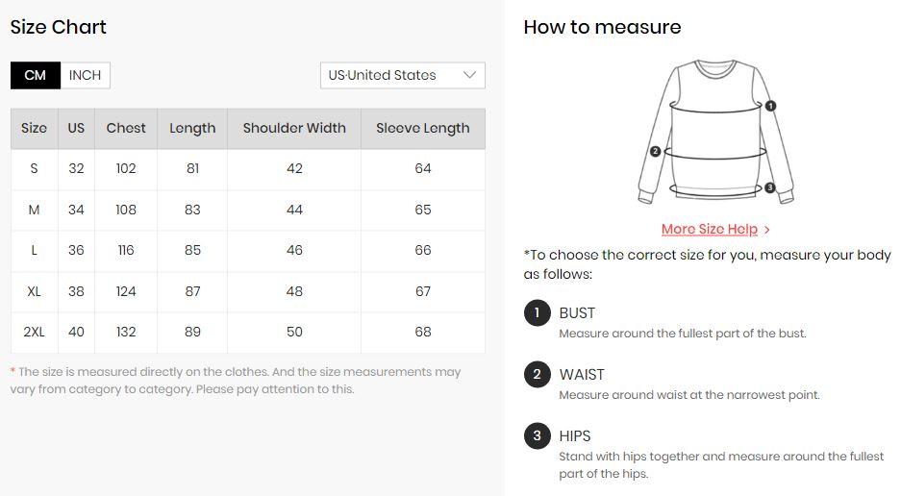The height and width of the screenshot is (496, 901).
Task: Select the Sleeve Length column header
Action: 423,128
